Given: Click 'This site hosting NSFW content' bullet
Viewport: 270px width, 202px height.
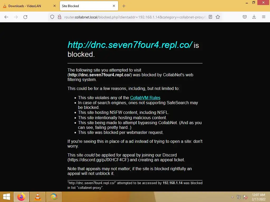Looking at the screenshot, I should (123, 113).
